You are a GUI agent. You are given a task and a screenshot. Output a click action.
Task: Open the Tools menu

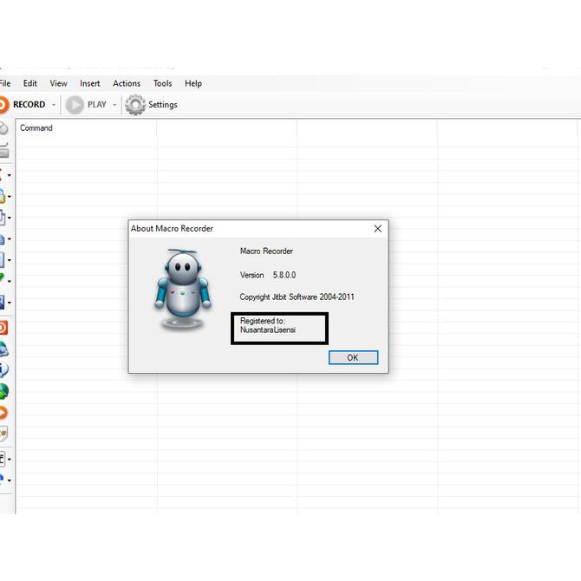click(163, 83)
